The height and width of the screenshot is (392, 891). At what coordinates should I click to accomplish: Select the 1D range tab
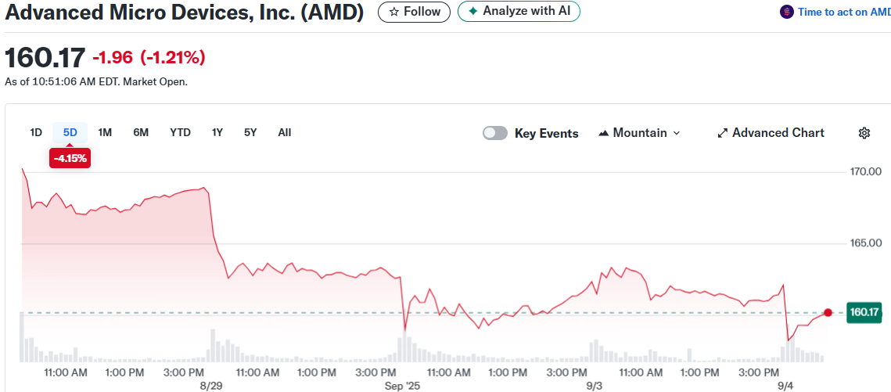[x=36, y=133]
